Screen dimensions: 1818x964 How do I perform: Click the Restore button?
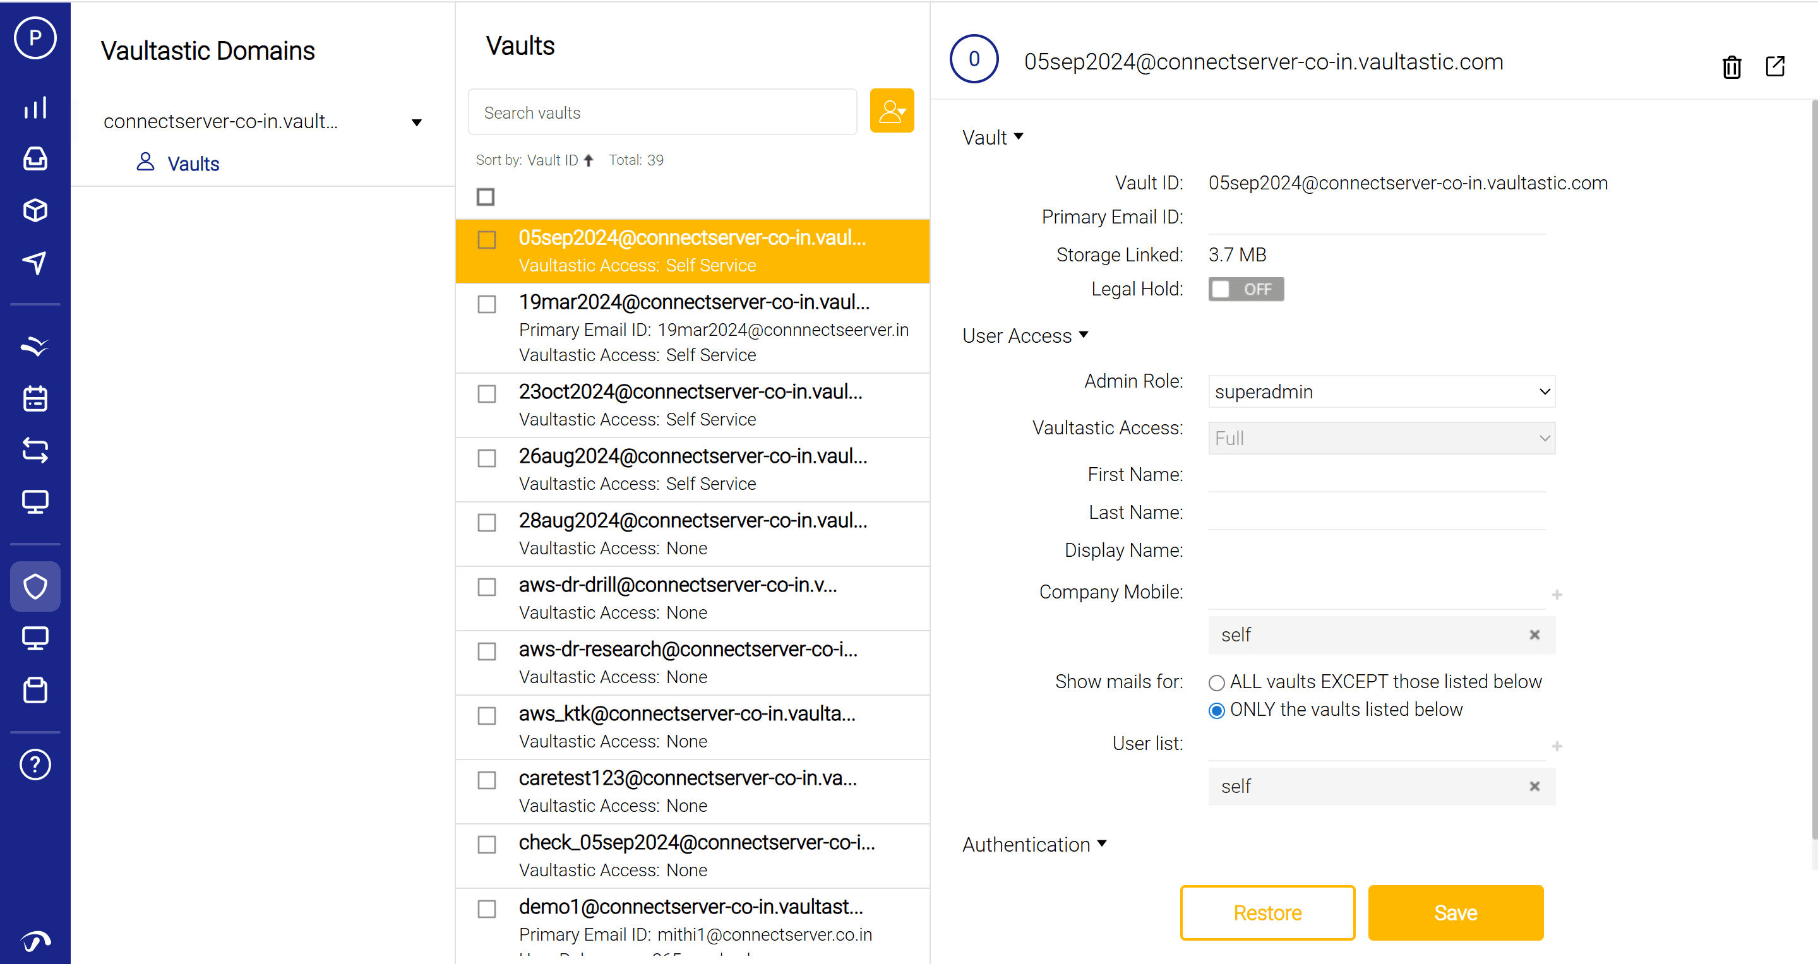[1267, 912]
